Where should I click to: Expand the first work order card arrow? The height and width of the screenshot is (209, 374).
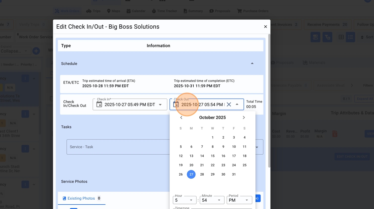[x=34, y=78]
